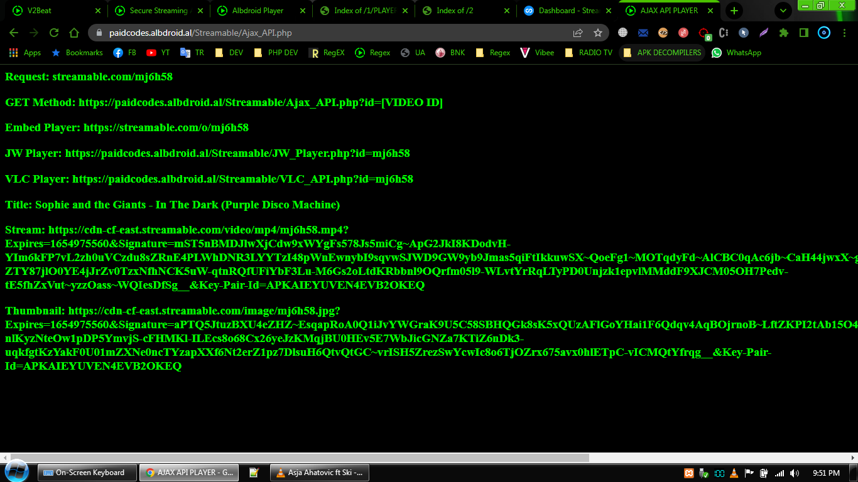Open the red diagonal-arrow extension
The height and width of the screenshot is (482, 858).
683,33
